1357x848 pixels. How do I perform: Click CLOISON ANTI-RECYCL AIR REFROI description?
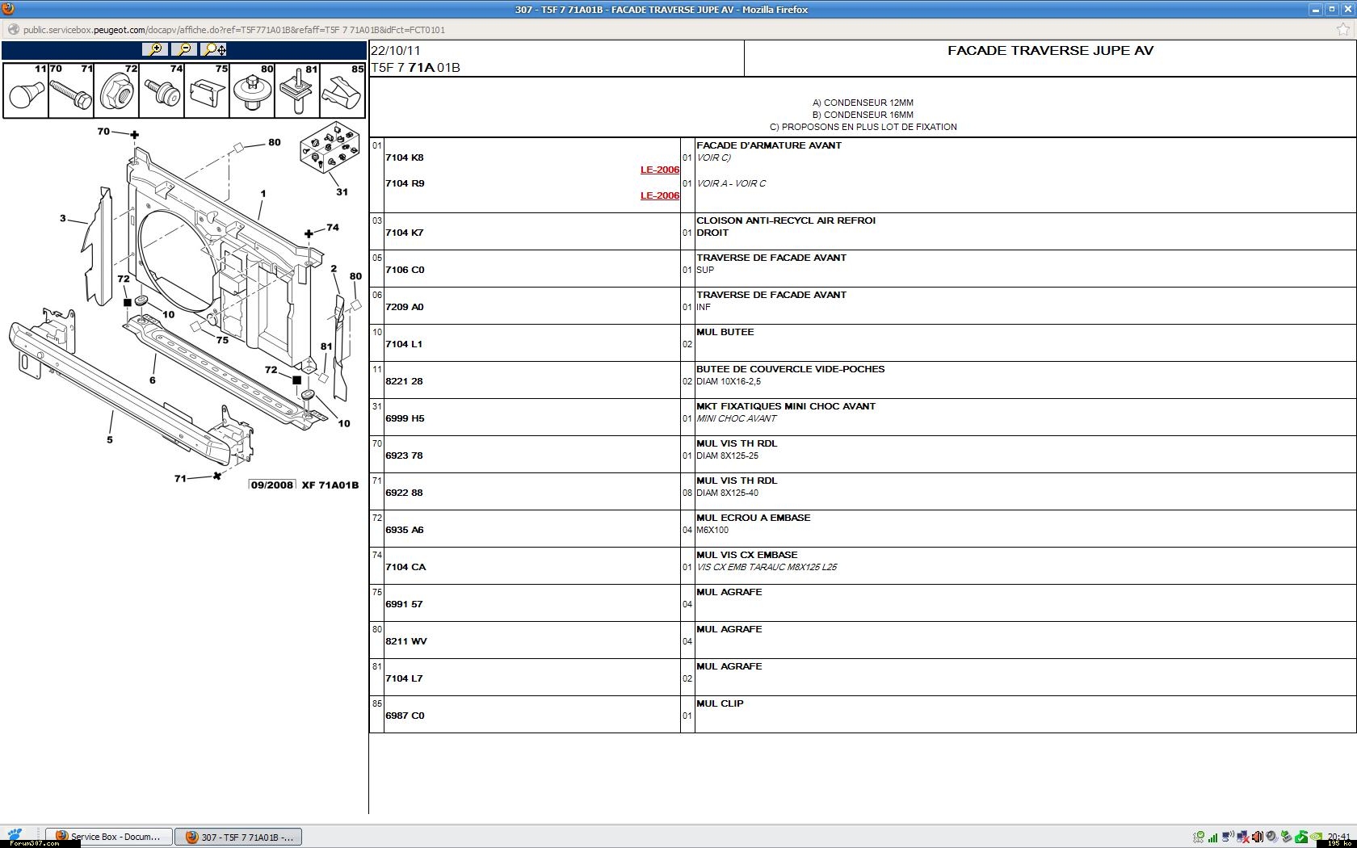(x=786, y=220)
